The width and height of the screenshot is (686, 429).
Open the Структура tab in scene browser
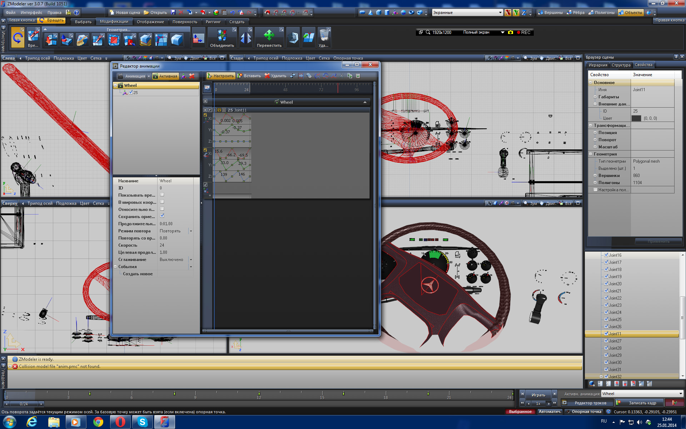[x=621, y=65]
